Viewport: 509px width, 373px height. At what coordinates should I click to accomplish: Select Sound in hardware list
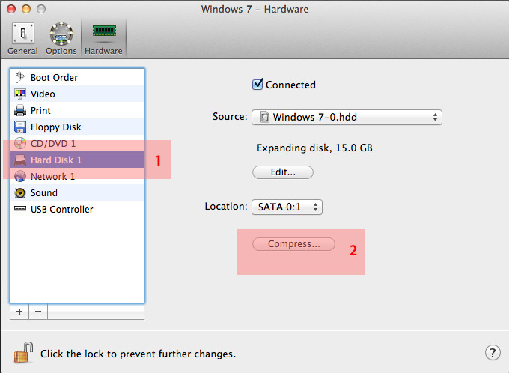coord(77,192)
